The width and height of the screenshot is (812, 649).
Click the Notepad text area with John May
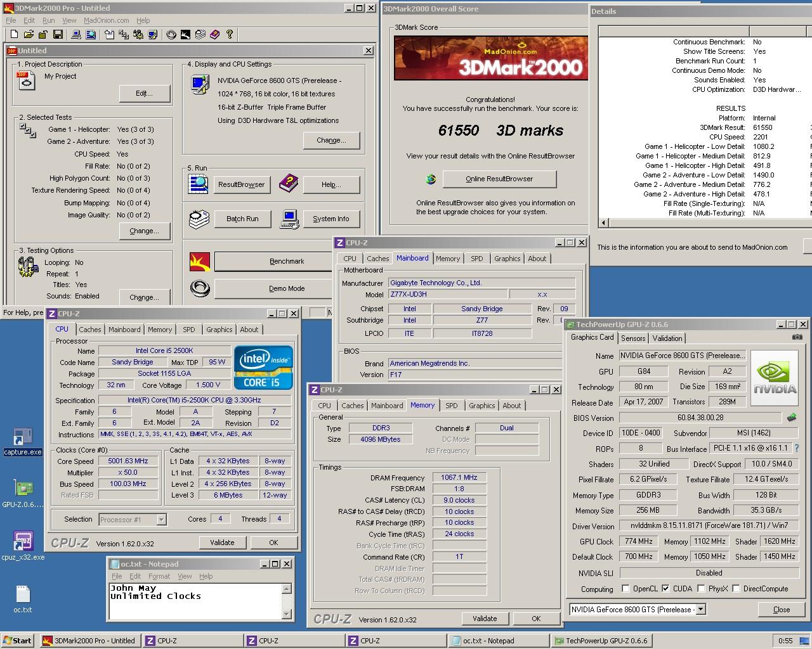[195, 601]
